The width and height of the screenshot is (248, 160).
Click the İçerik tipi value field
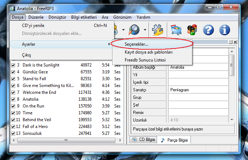point(198,82)
